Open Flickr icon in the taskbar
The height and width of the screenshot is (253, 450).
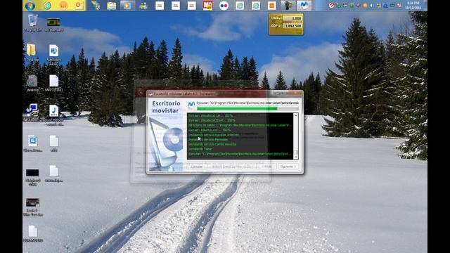pyautogui.click(x=224, y=6)
